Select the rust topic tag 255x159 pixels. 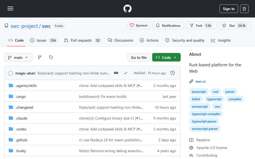click(215, 92)
